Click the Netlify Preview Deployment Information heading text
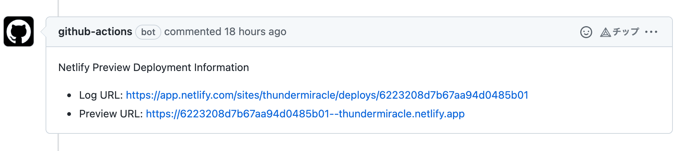Screen dimensions: 696x151 pyautogui.click(x=153, y=68)
